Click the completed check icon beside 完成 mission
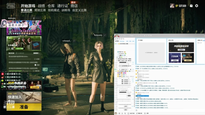 pos(35,65)
